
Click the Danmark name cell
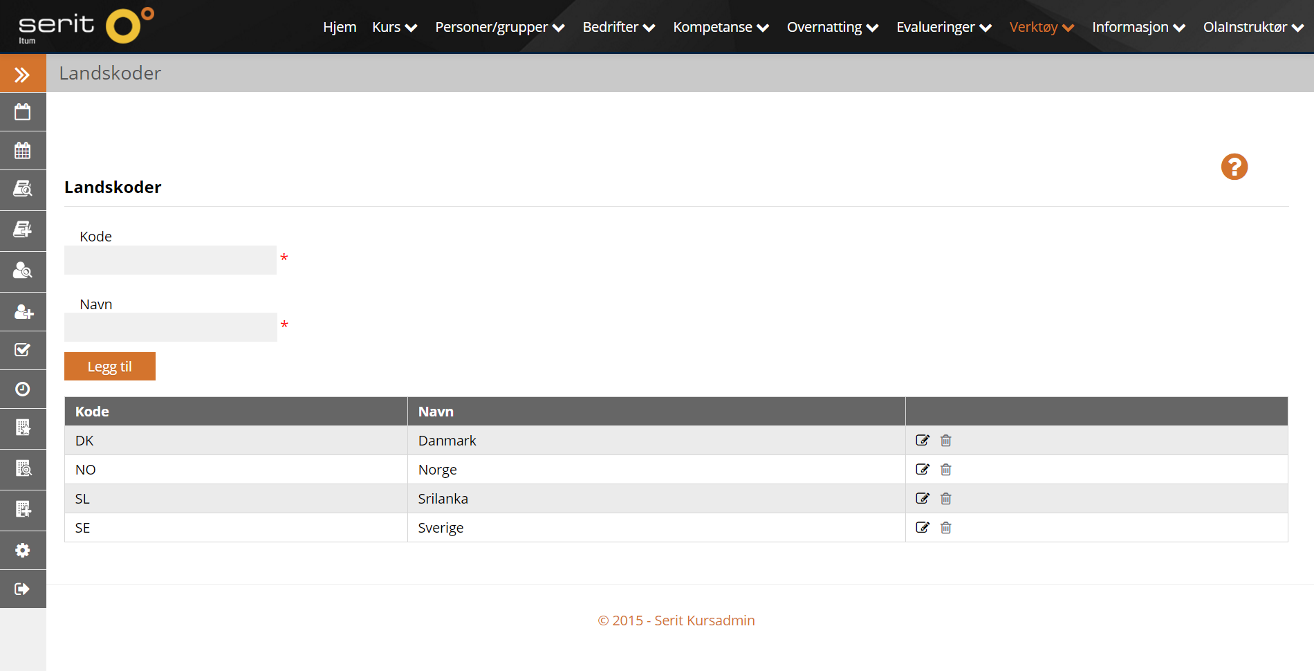(x=656, y=441)
